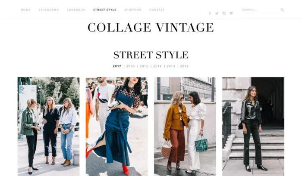Open the Shopping menu
Image resolution: width=302 pixels, height=176 pixels.
(133, 10)
